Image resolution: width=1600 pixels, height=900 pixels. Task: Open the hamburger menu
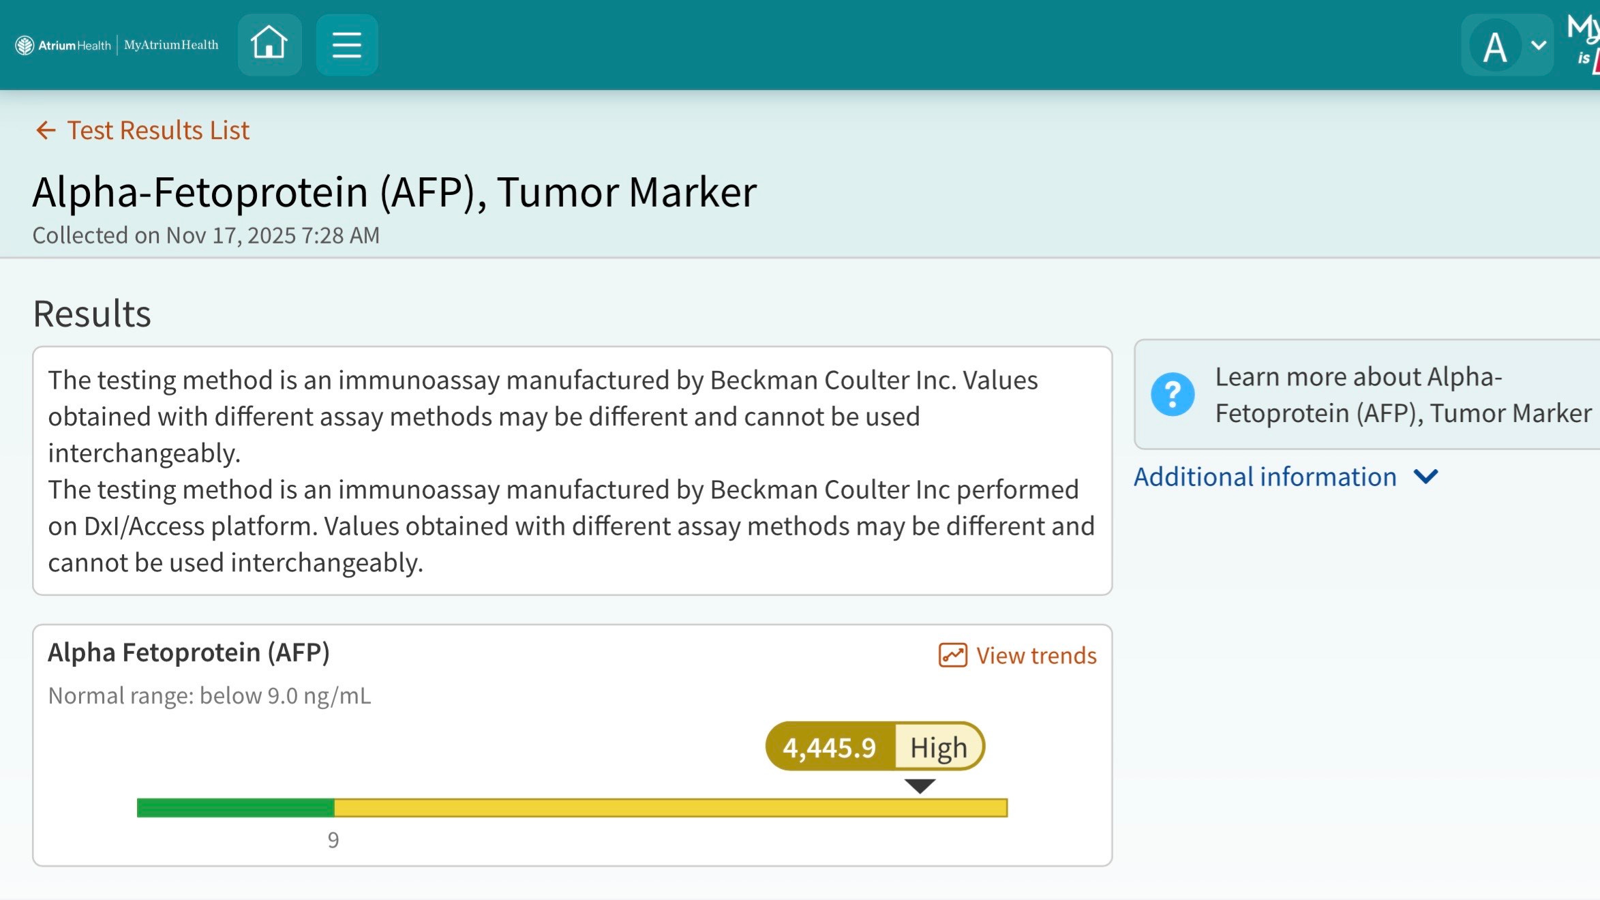(x=346, y=44)
